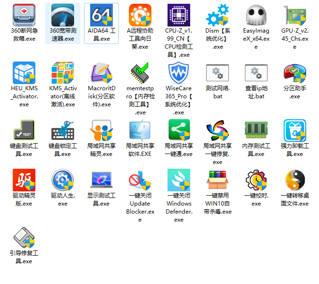Screen dimensions: 319x284
Task: Click the 一键校时.exe clock gear icon
Action: 256,180
